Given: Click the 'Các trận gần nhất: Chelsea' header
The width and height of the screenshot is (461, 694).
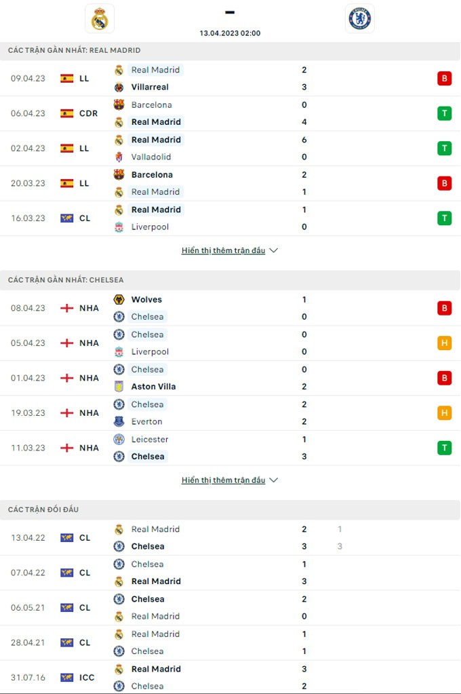Looking at the screenshot, I should coord(66,279).
